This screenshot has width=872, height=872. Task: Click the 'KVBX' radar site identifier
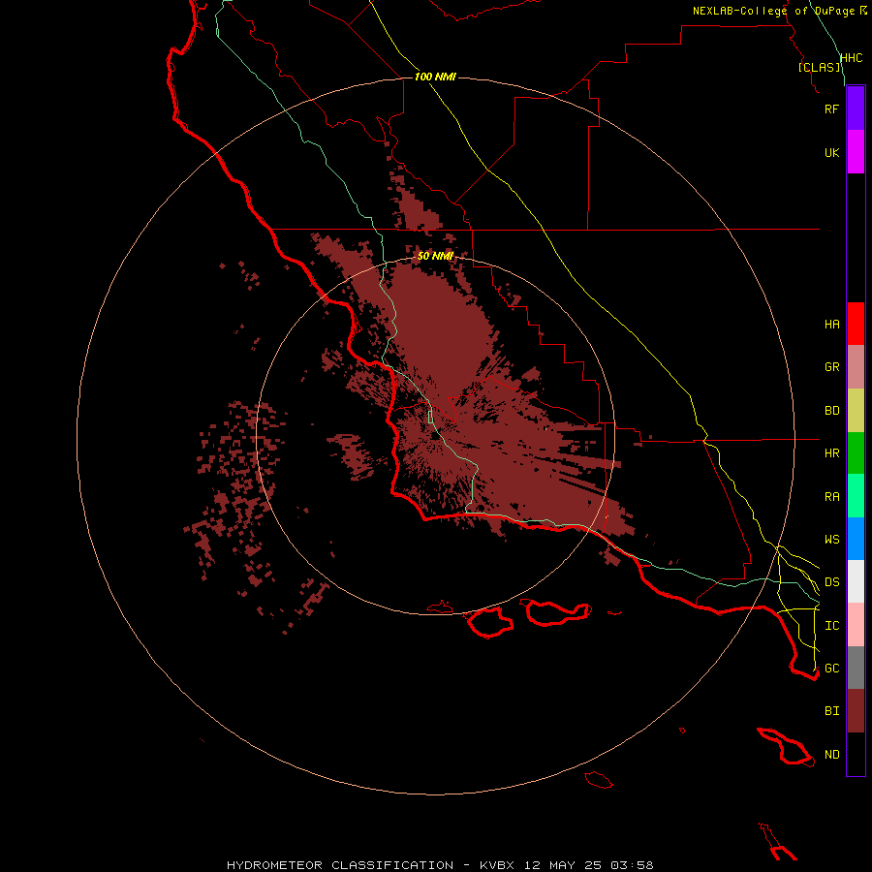click(497, 865)
